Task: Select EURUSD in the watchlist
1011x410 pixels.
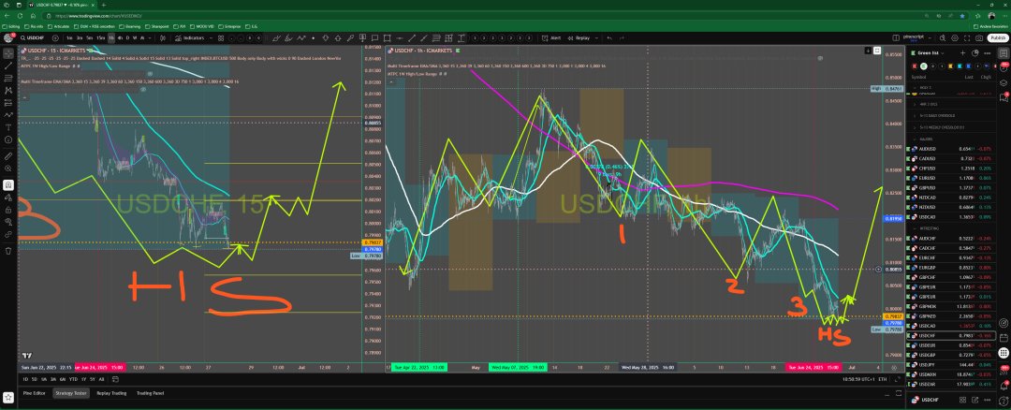Action: click(951, 177)
